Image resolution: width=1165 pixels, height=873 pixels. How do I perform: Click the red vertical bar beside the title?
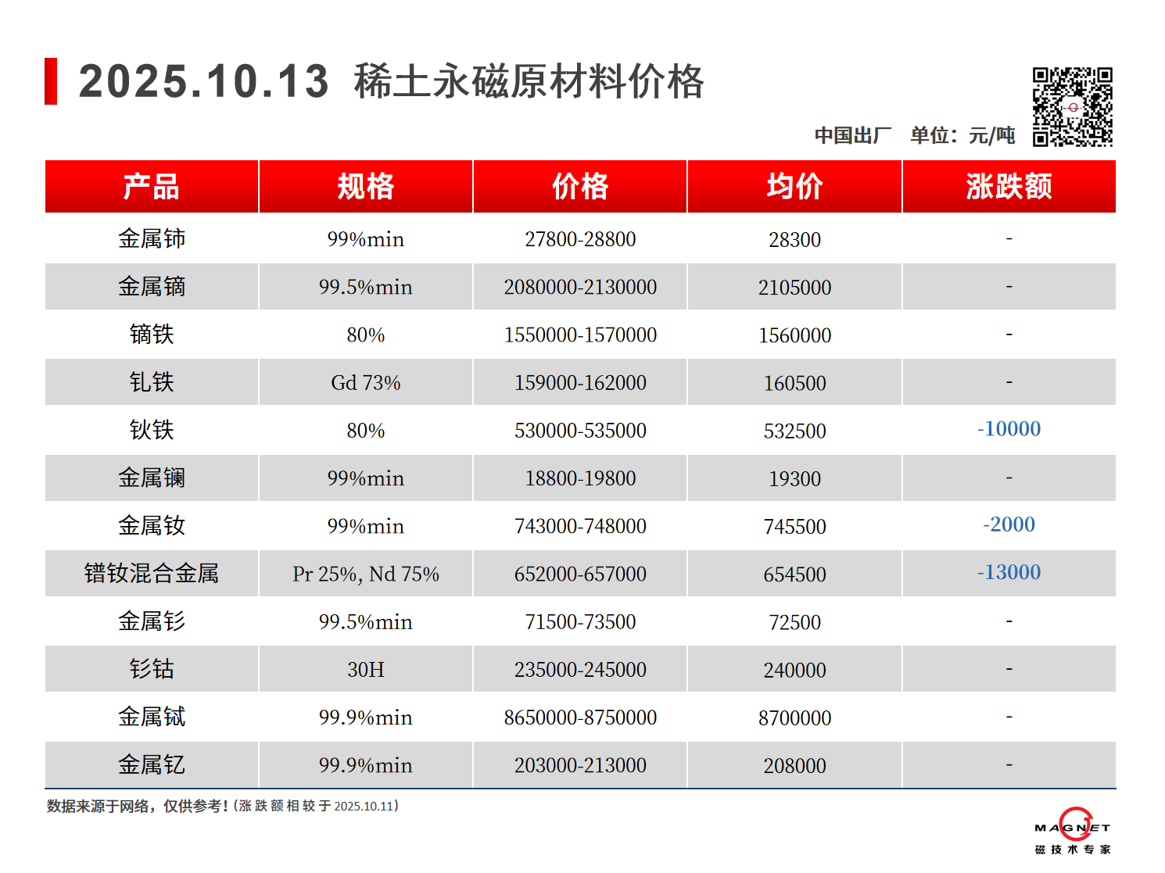tap(51, 81)
